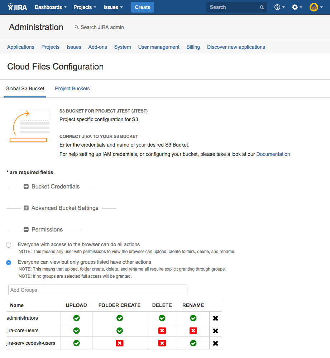Open the Billing admin section
Screen dimensions: 330x358
click(x=193, y=47)
